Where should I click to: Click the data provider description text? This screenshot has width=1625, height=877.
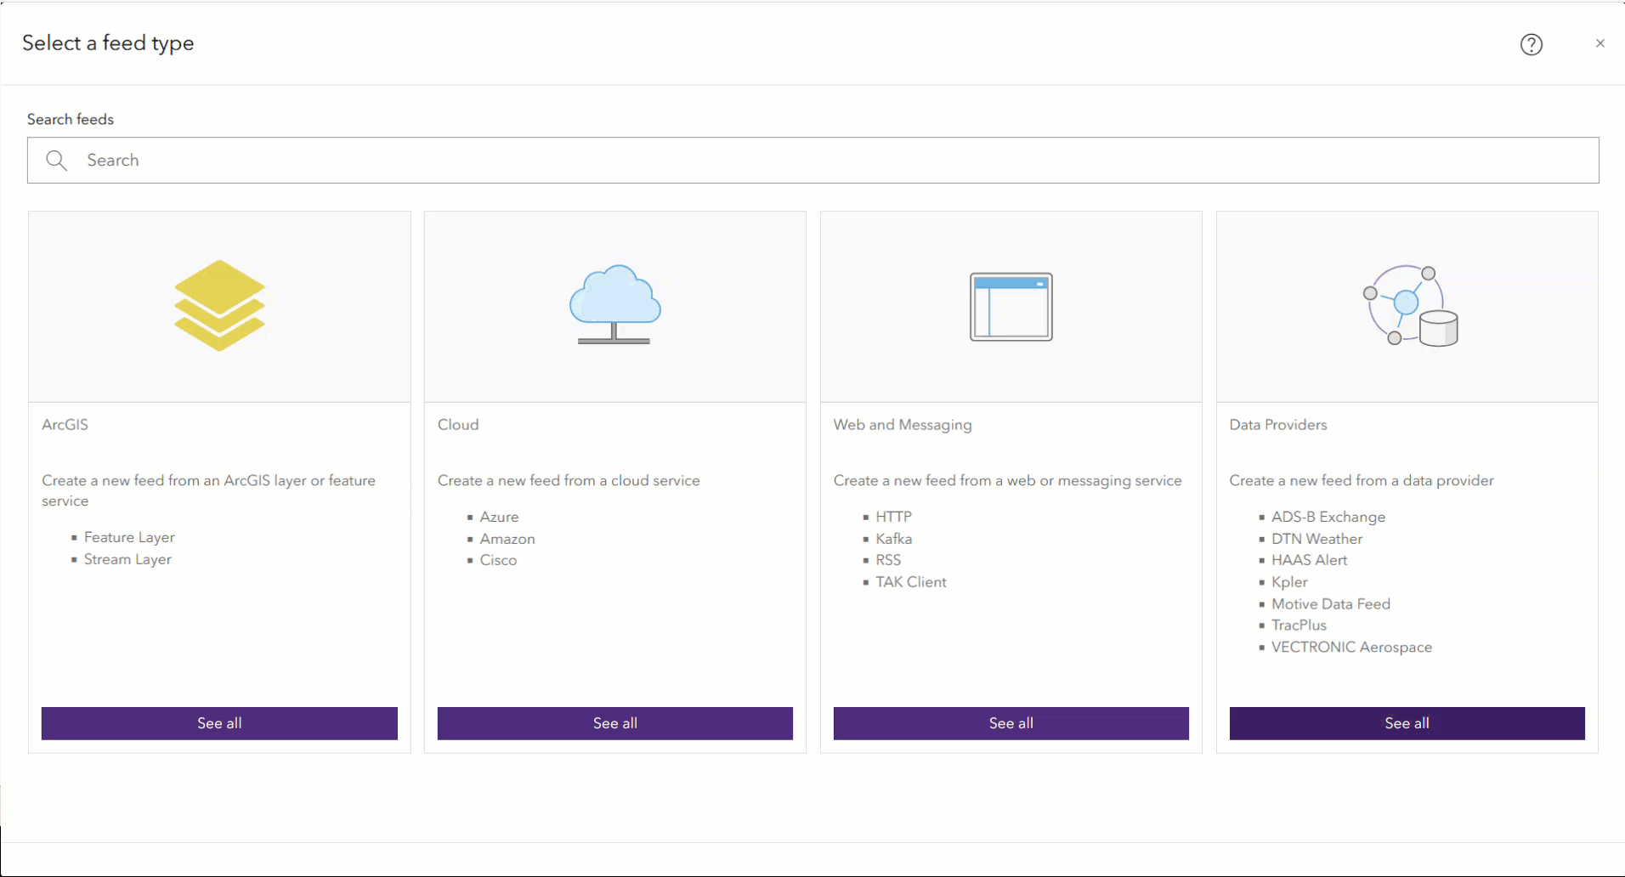1361,481
